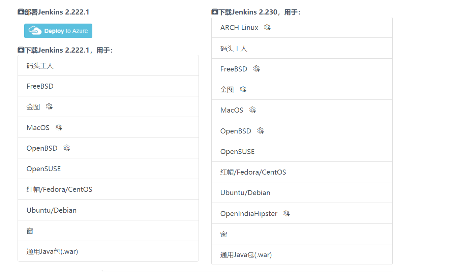Click the Deploy to Azure button
453x273 pixels.
tap(58, 31)
